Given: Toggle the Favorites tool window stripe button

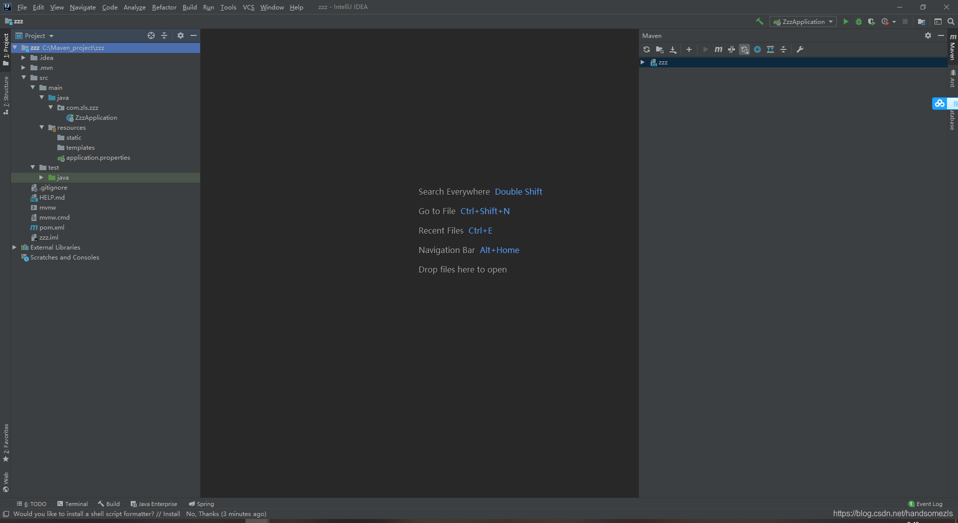Looking at the screenshot, I should point(5,443).
